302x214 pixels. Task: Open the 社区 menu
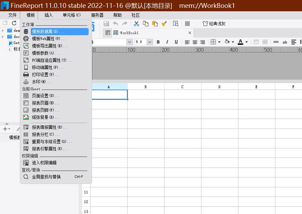point(135,15)
